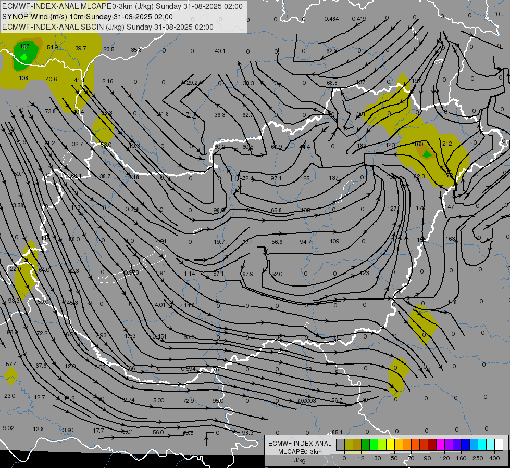Click the legend unit label J/kg
This screenshot has width=510, height=468.
click(x=300, y=460)
